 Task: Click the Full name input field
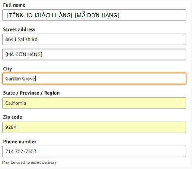pyautogui.click(x=94, y=15)
